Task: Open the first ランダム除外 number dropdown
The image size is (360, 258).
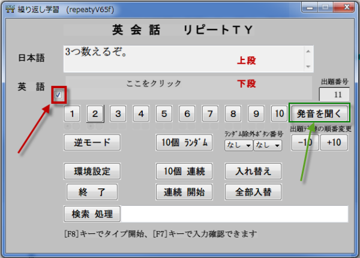Action: click(x=238, y=145)
